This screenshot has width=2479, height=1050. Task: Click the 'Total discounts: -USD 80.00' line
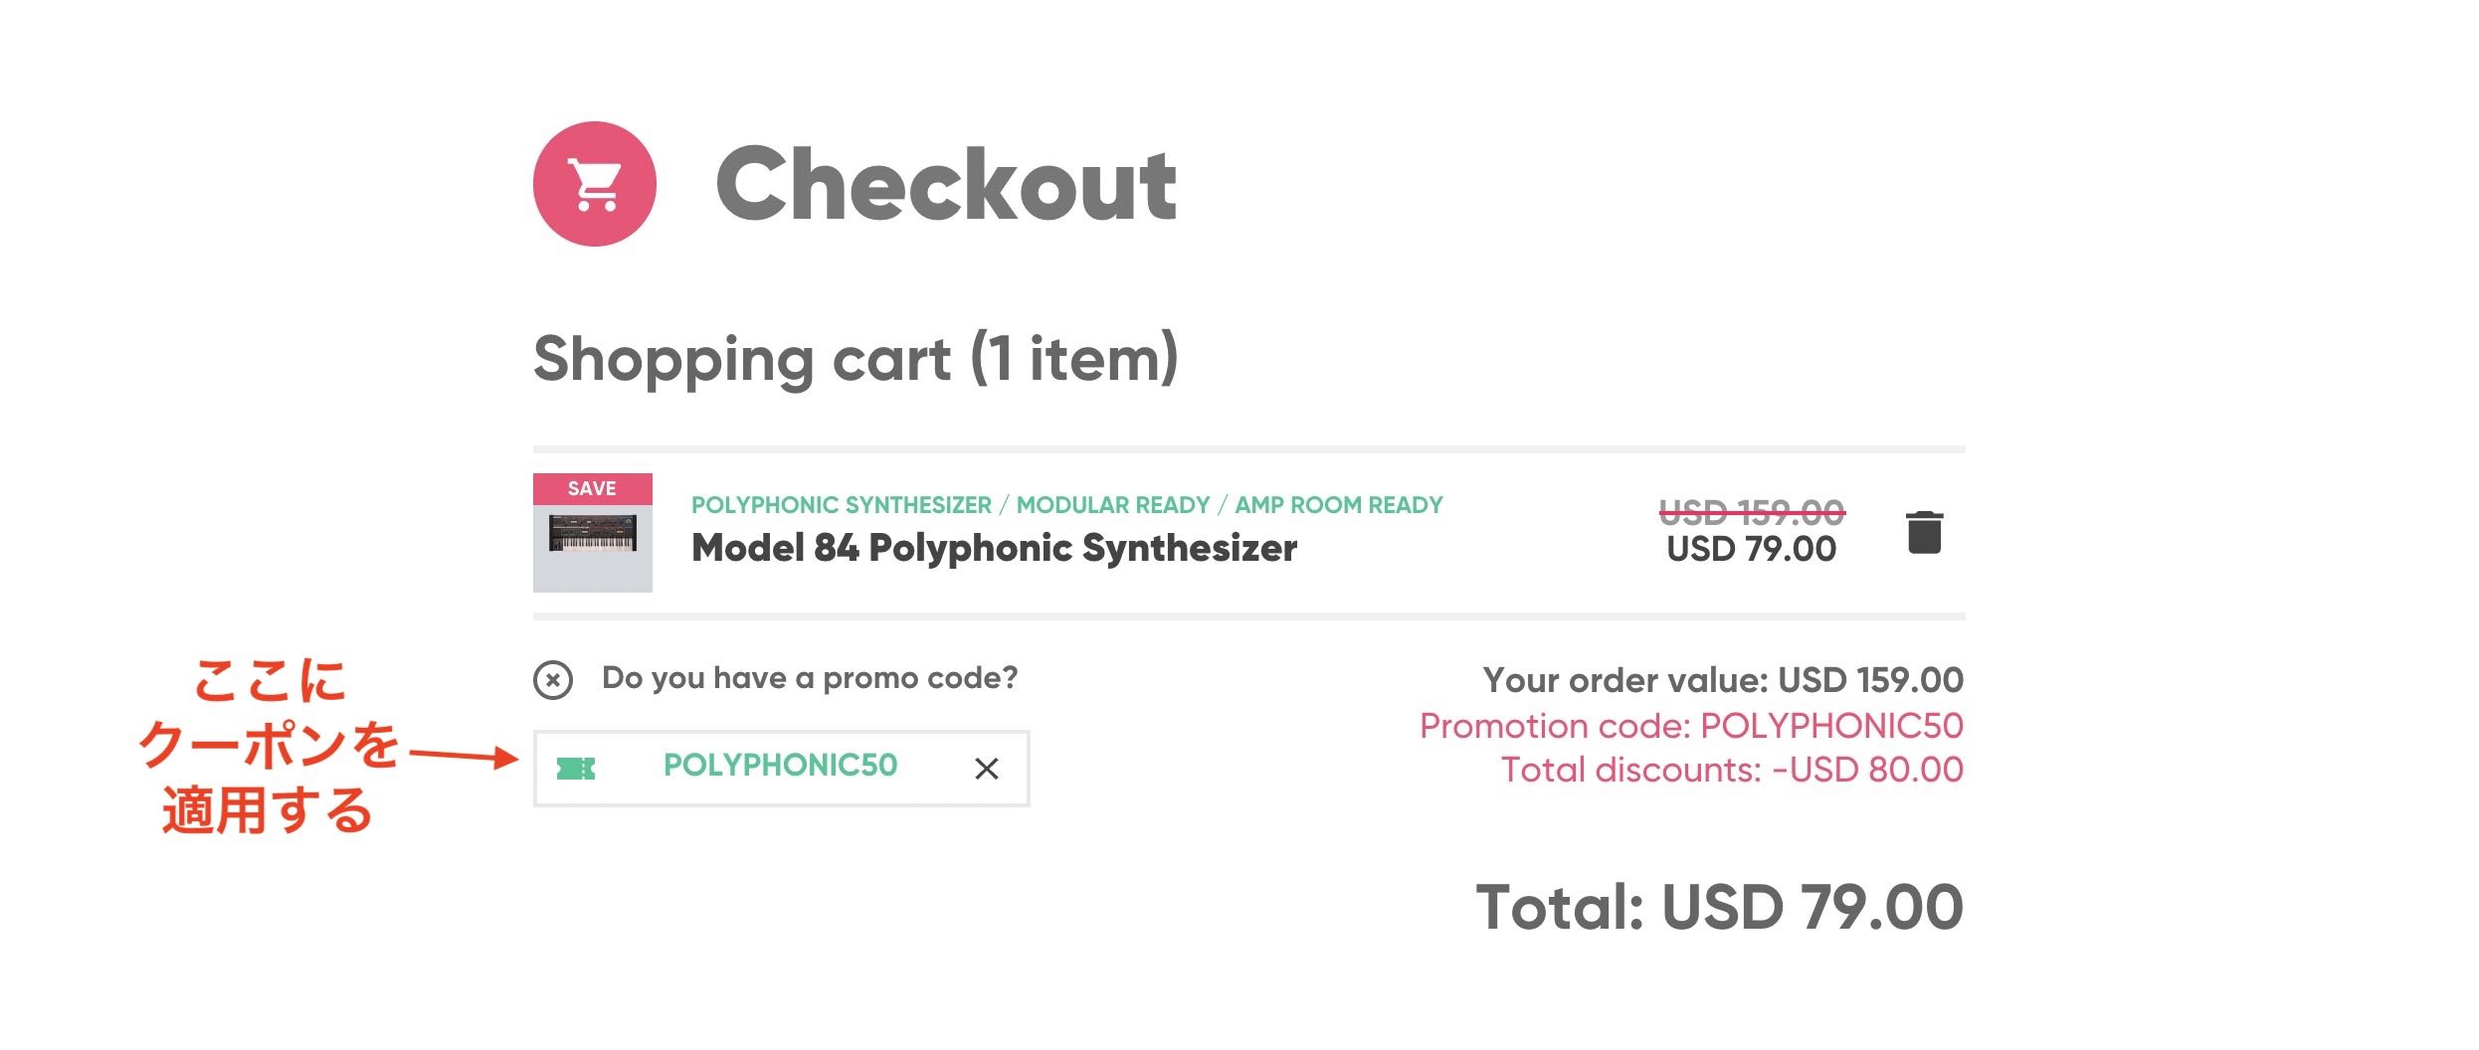1731,770
